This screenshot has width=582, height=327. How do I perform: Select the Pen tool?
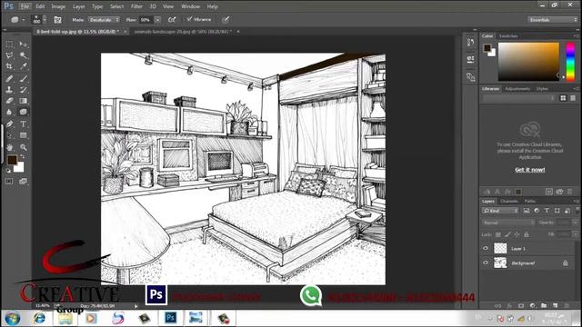pos(9,124)
